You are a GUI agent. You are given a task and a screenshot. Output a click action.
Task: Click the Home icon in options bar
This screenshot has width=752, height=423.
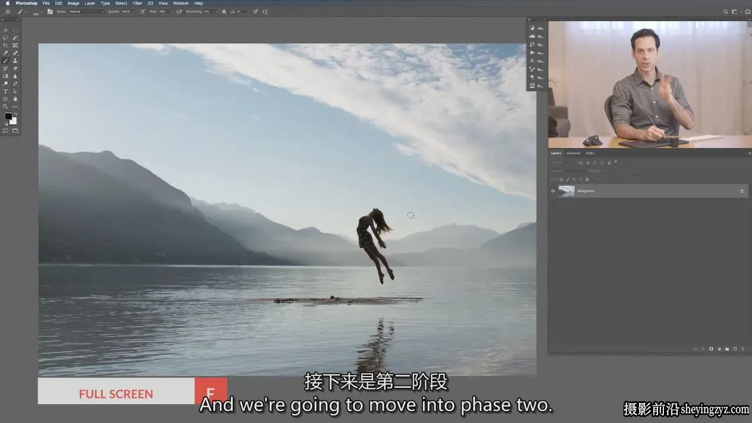(8, 12)
